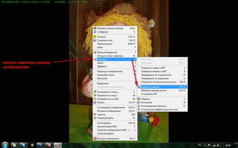Click the Перенести в папку icon
The width and height of the screenshot is (238, 148).
[95, 95]
